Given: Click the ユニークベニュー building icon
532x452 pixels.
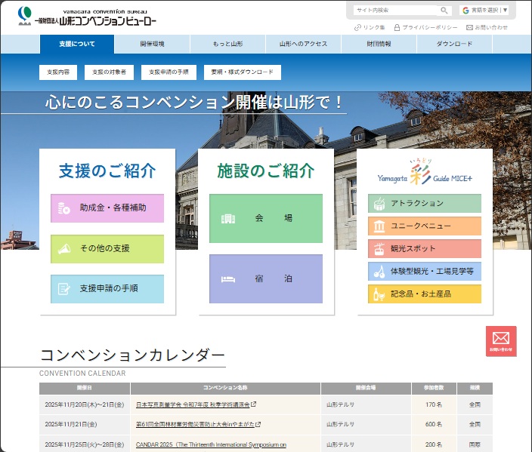Looking at the screenshot, I should [379, 226].
